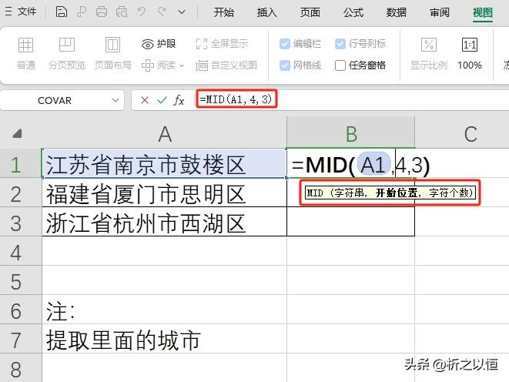Click the Redo arrow icon
Image resolution: width=509 pixels, height=382 pixels.
pyautogui.click(x=162, y=12)
